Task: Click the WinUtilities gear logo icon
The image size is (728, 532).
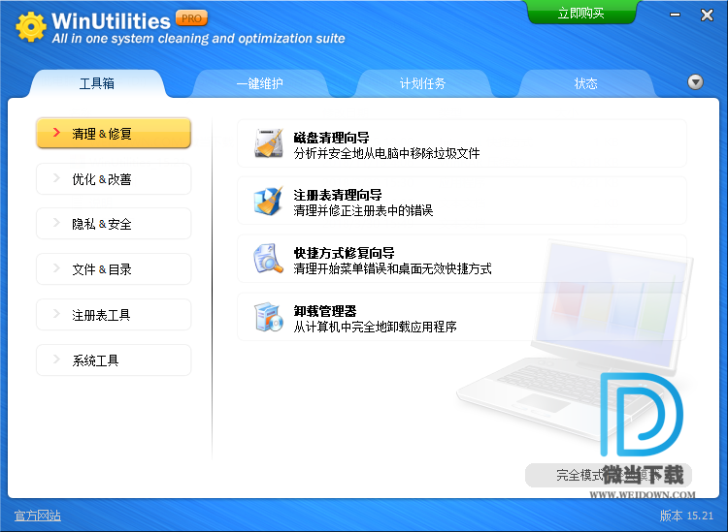Action: [31, 27]
